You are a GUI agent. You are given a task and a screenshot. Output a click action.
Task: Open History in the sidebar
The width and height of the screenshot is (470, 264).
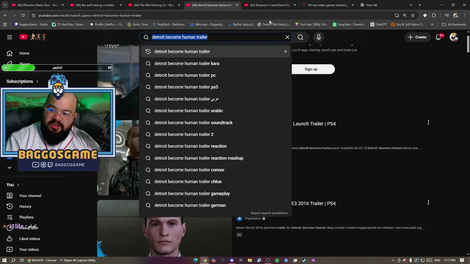[x=25, y=206]
